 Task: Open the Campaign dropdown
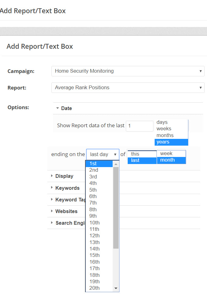click(128, 71)
